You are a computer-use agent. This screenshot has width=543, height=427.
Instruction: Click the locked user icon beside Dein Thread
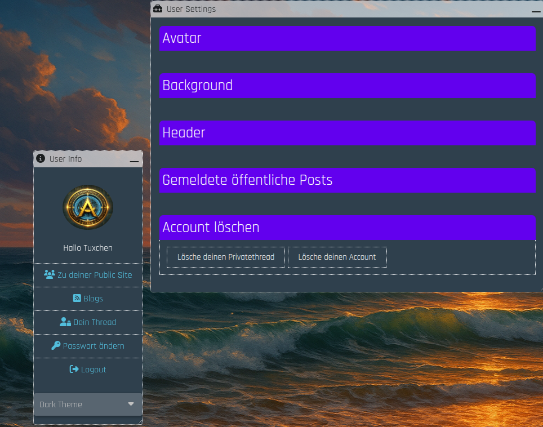(x=65, y=322)
